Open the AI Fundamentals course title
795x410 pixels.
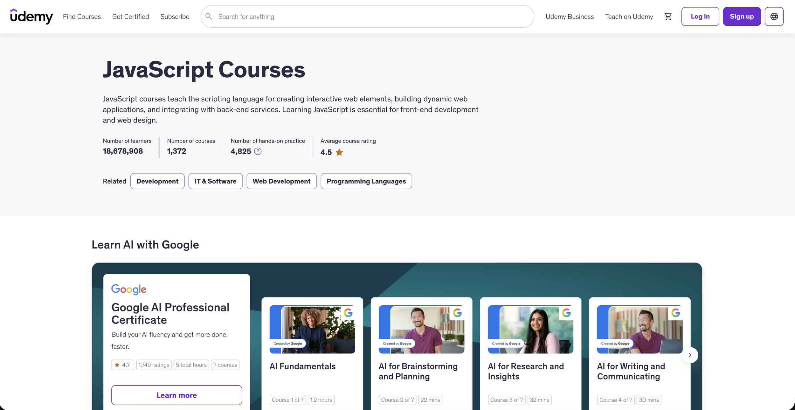(x=302, y=366)
